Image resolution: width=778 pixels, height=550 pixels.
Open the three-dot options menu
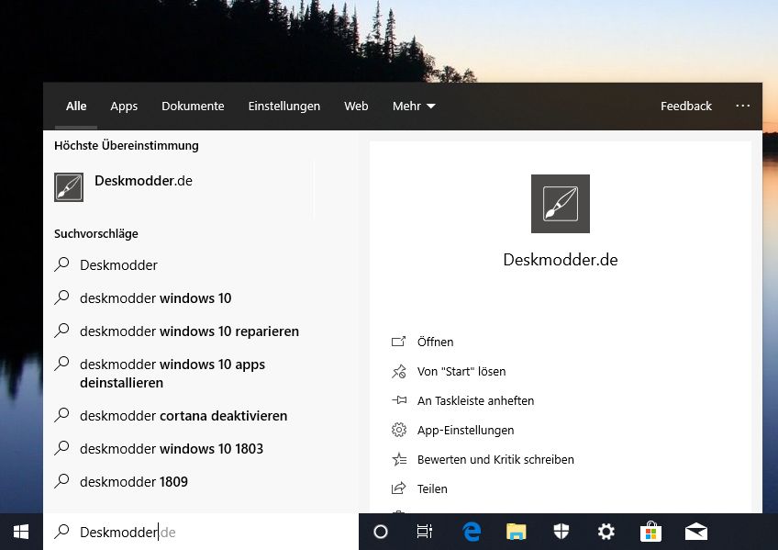[x=743, y=107]
